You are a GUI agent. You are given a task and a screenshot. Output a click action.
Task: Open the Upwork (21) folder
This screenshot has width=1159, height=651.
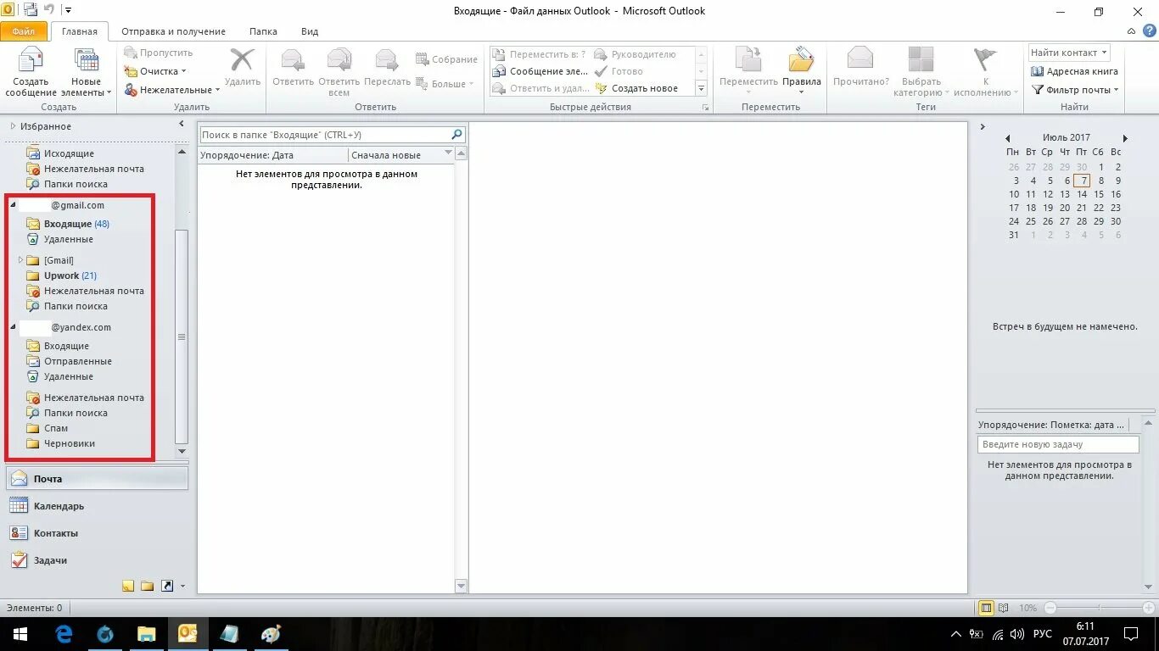click(x=61, y=275)
